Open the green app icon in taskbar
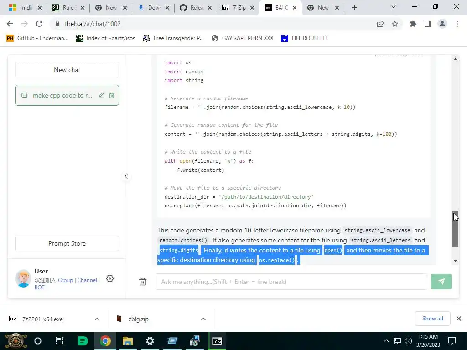Viewport: 467px width, 350px height. pos(83,341)
